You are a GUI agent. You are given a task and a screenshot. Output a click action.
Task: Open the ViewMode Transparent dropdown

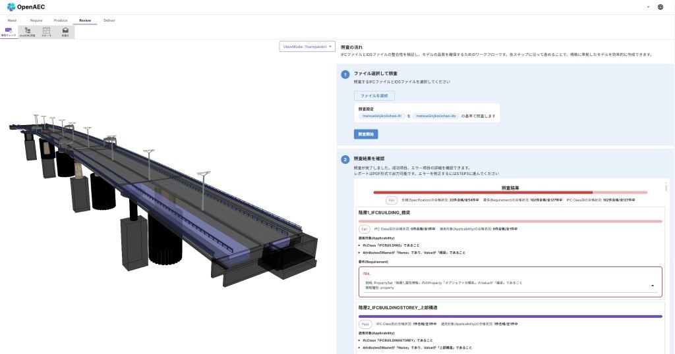coord(307,47)
